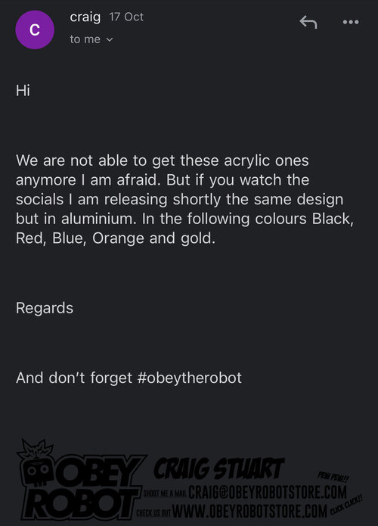The width and height of the screenshot is (378, 526).
Task: Expand recipient details chevron beside 'to me'
Action: pos(110,39)
